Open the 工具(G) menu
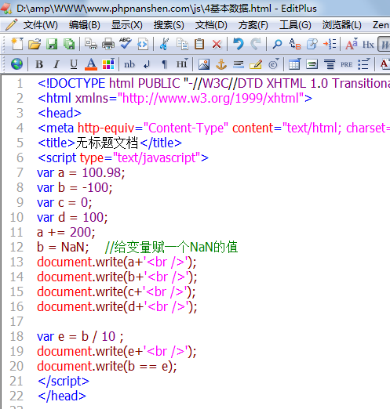This screenshot has height=409, width=390. pyautogui.click(x=295, y=25)
